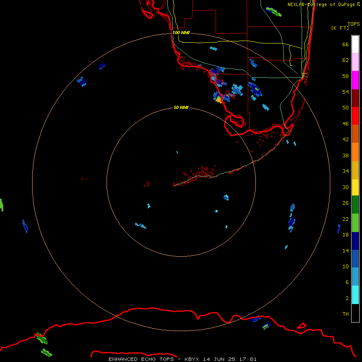Click the 17:01 timestamp
Viewport: 362px width, 362px height.
[248, 359]
